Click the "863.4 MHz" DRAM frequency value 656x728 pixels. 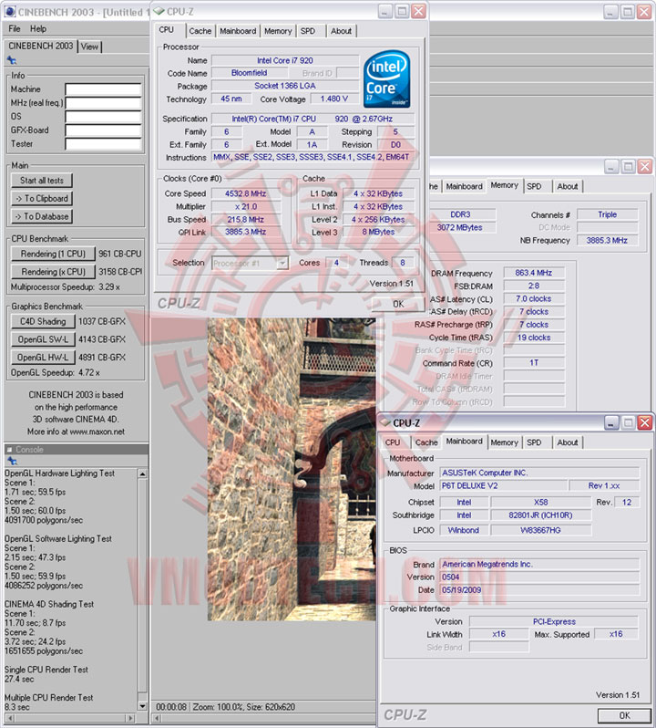(x=534, y=273)
